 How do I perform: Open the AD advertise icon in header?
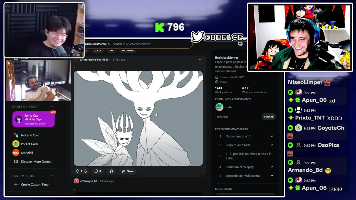coord(240,44)
